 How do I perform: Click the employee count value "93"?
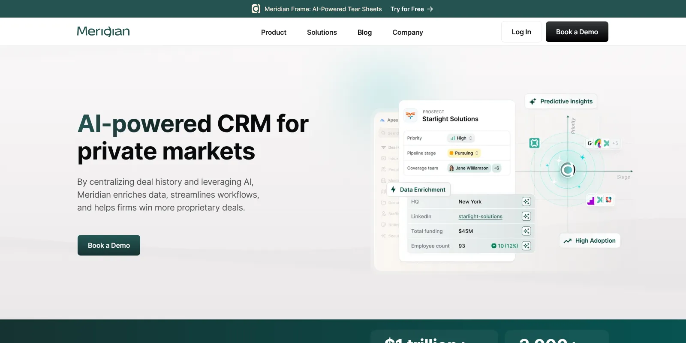(462, 246)
